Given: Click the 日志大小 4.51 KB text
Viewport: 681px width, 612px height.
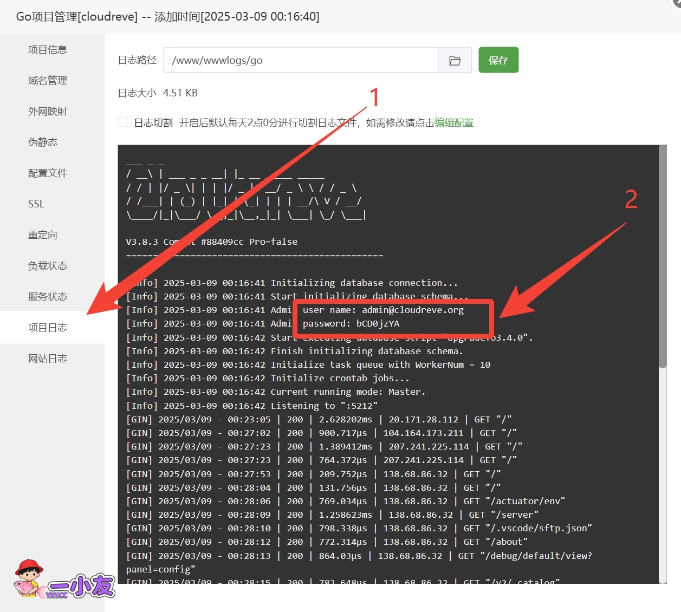Looking at the screenshot, I should pyautogui.click(x=158, y=93).
